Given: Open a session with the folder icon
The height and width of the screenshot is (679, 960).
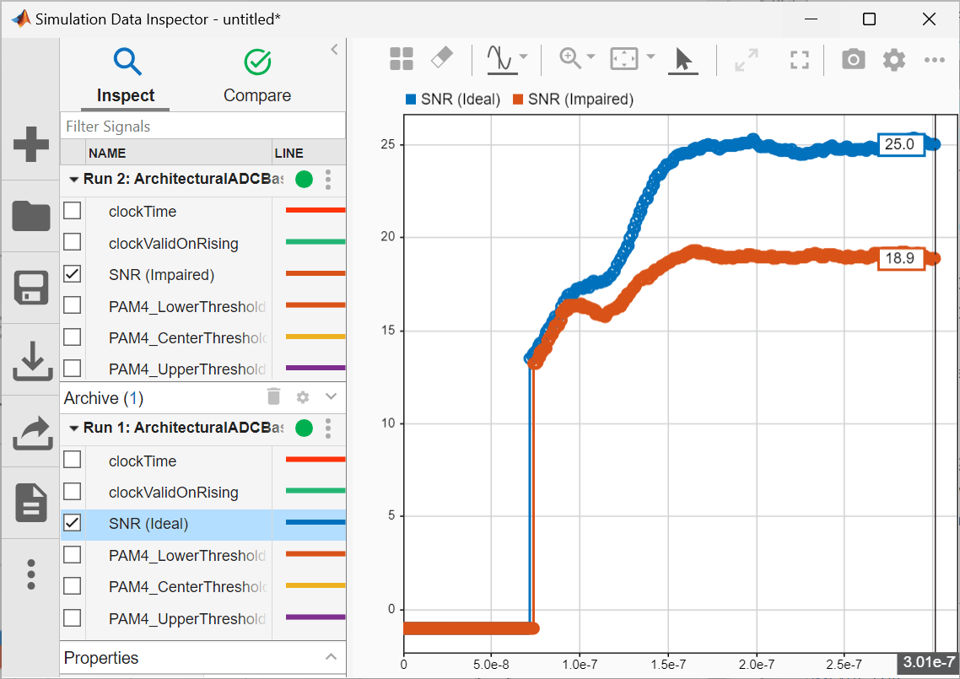Looking at the screenshot, I should [x=31, y=217].
